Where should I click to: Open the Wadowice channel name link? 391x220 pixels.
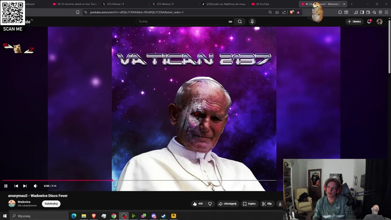coord(24,202)
